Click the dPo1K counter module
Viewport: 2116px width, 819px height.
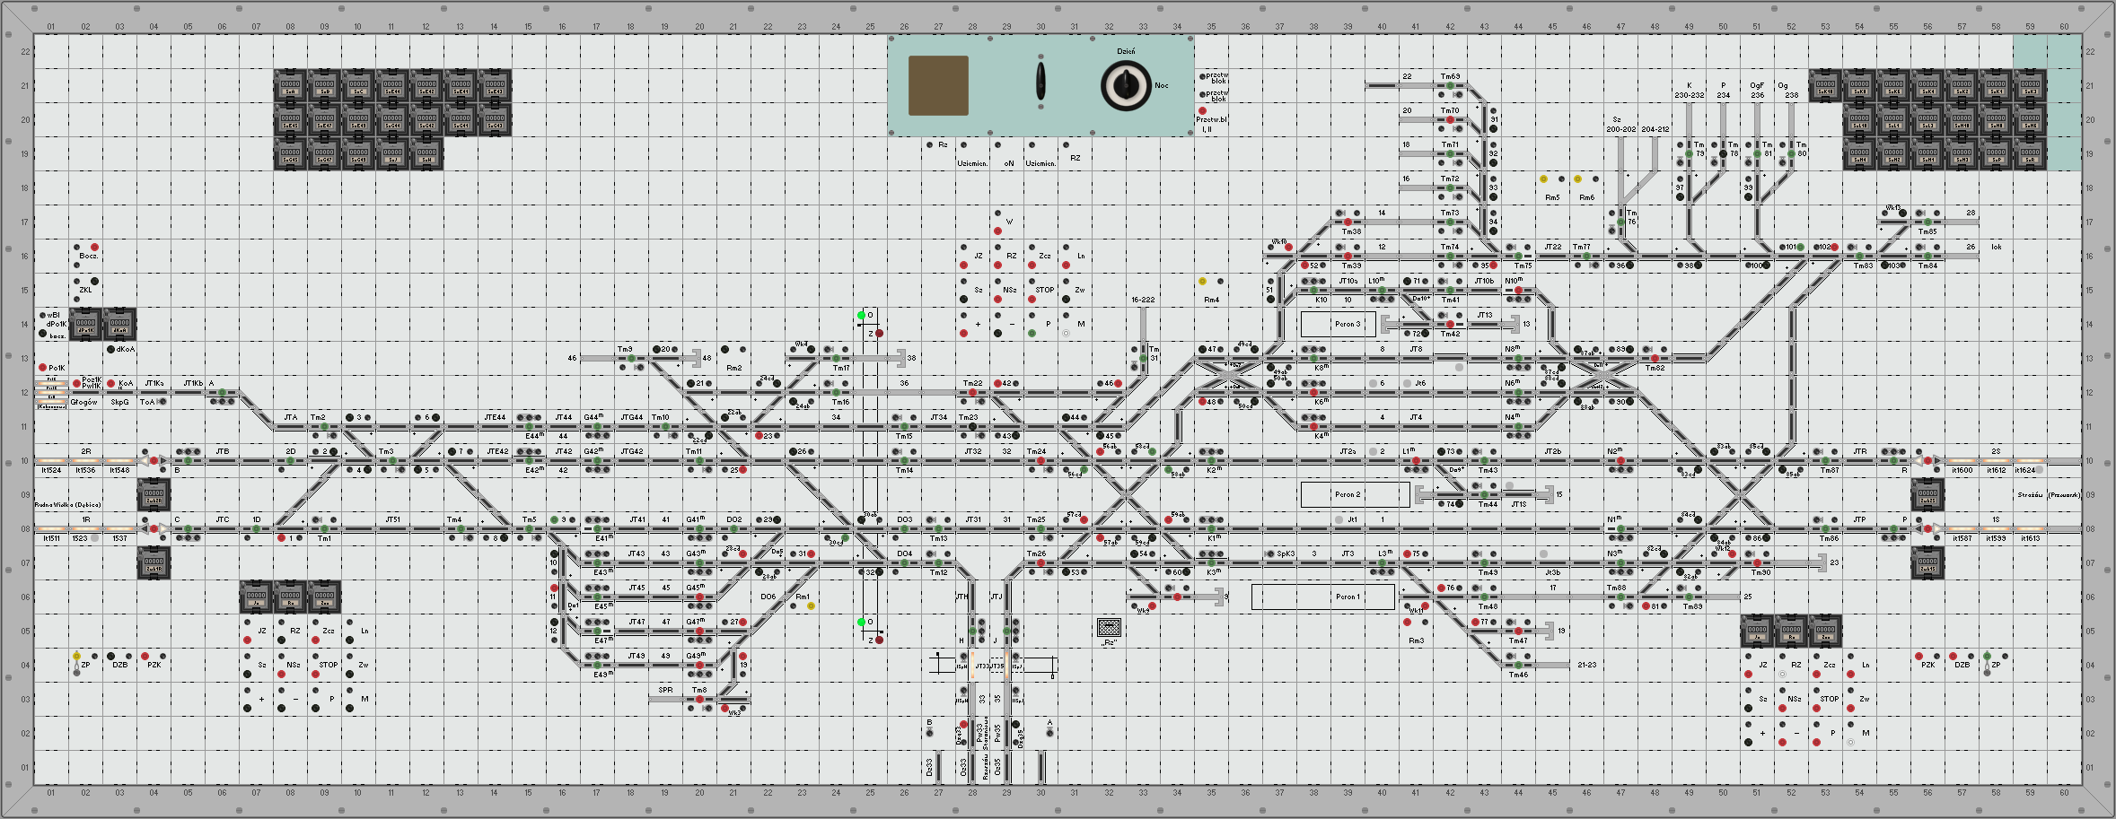[x=85, y=324]
